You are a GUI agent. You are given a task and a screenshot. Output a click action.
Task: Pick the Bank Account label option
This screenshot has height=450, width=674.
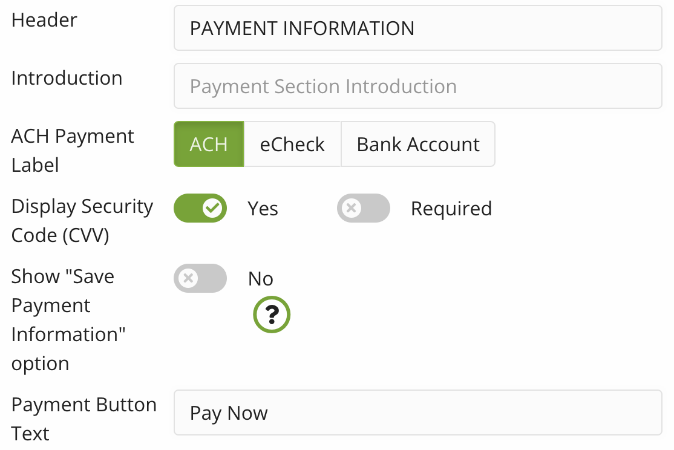coord(418,144)
